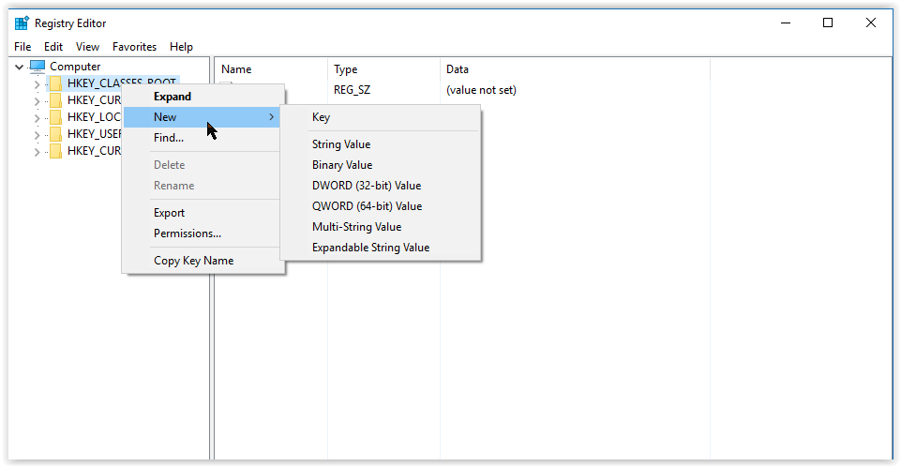This screenshot has height=467, width=901.
Task: Create a new Binary Value
Action: [x=381, y=165]
